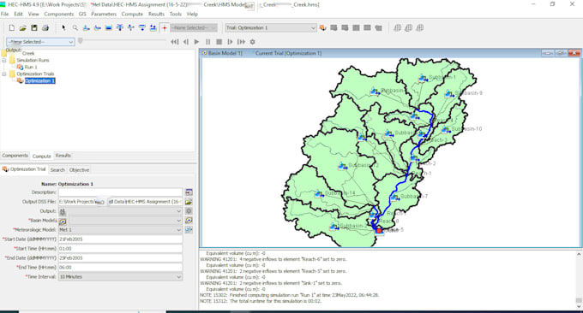Open the Meteorologic Model dropdown showing Met 1
Screen dimensions: 583x313
[120, 230]
